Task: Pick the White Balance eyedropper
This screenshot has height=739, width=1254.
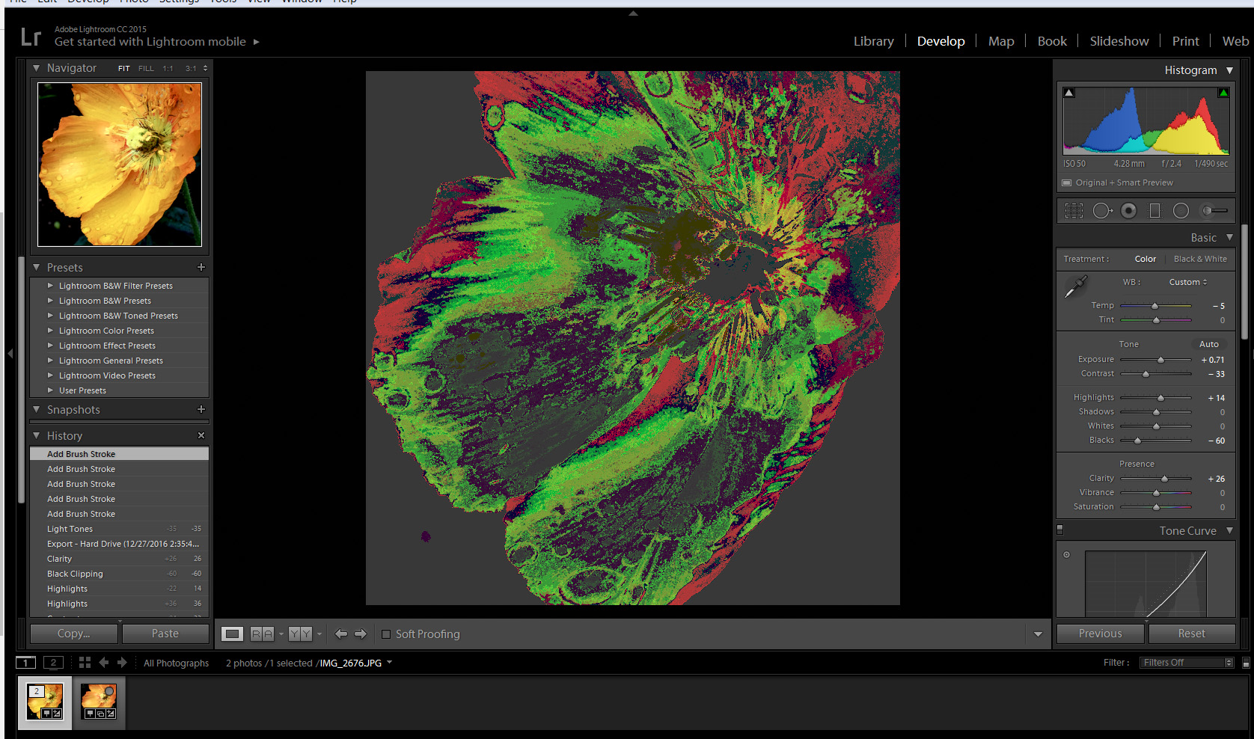Action: 1076,286
